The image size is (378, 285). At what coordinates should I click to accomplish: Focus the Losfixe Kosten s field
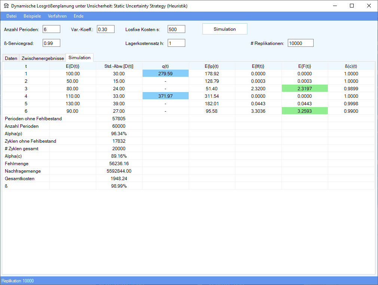pyautogui.click(x=176, y=29)
